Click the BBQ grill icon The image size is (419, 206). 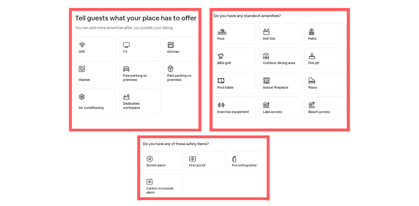[221, 56]
